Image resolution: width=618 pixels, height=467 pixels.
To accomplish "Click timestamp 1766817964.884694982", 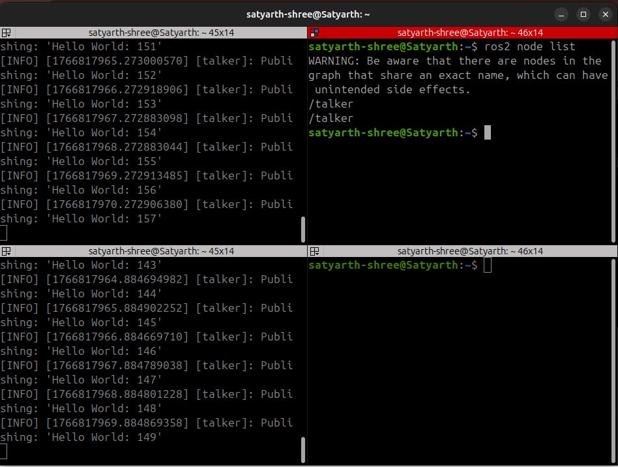I will coord(117,279).
